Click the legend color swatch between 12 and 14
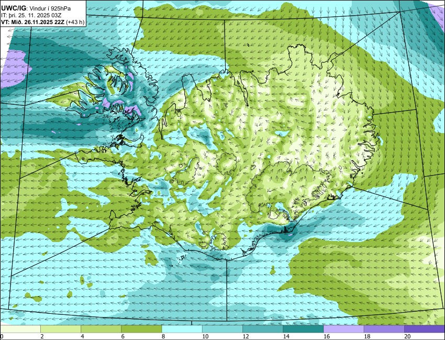The width and height of the screenshot is (445, 340). (x=263, y=329)
